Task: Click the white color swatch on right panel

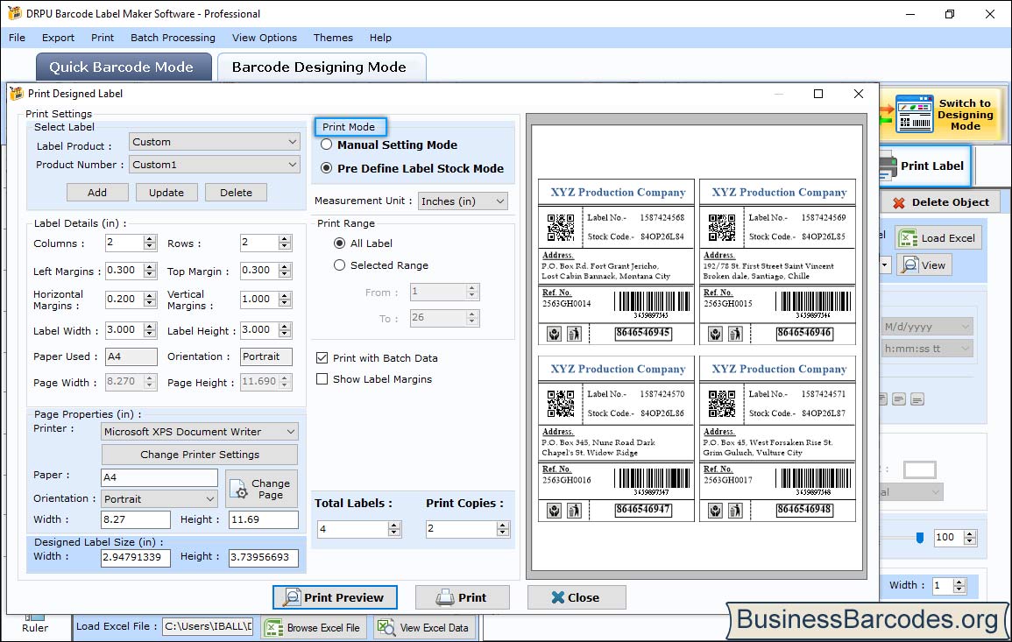Action: point(920,469)
